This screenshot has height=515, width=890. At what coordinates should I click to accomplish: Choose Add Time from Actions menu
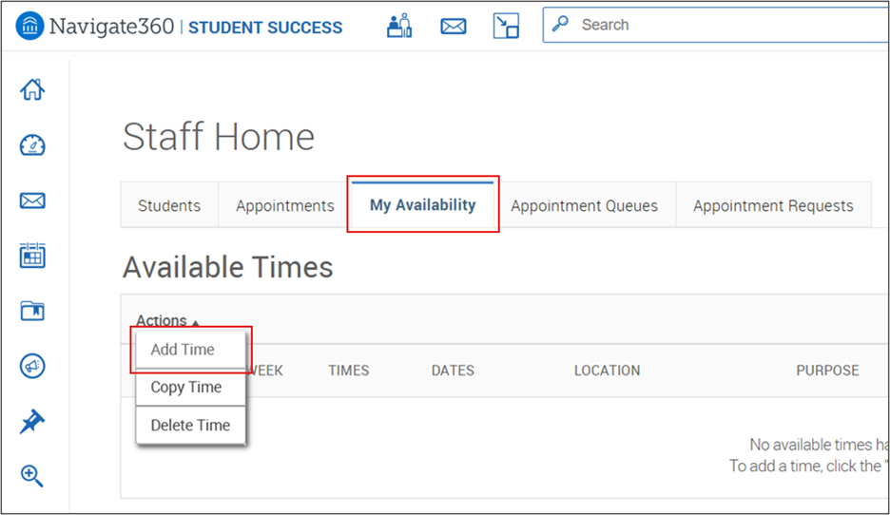pos(191,350)
